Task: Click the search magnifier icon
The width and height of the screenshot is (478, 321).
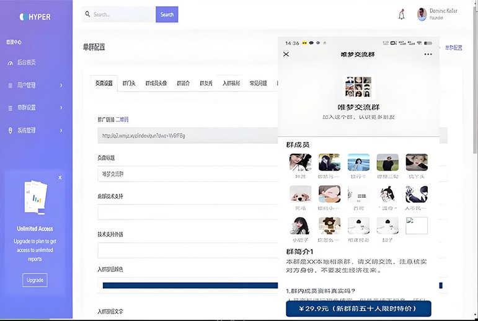Action: click(87, 14)
